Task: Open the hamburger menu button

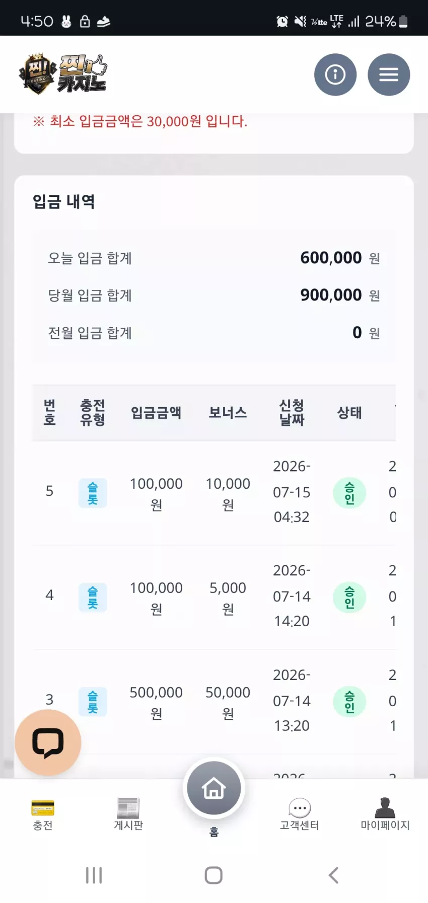Action: point(389,74)
